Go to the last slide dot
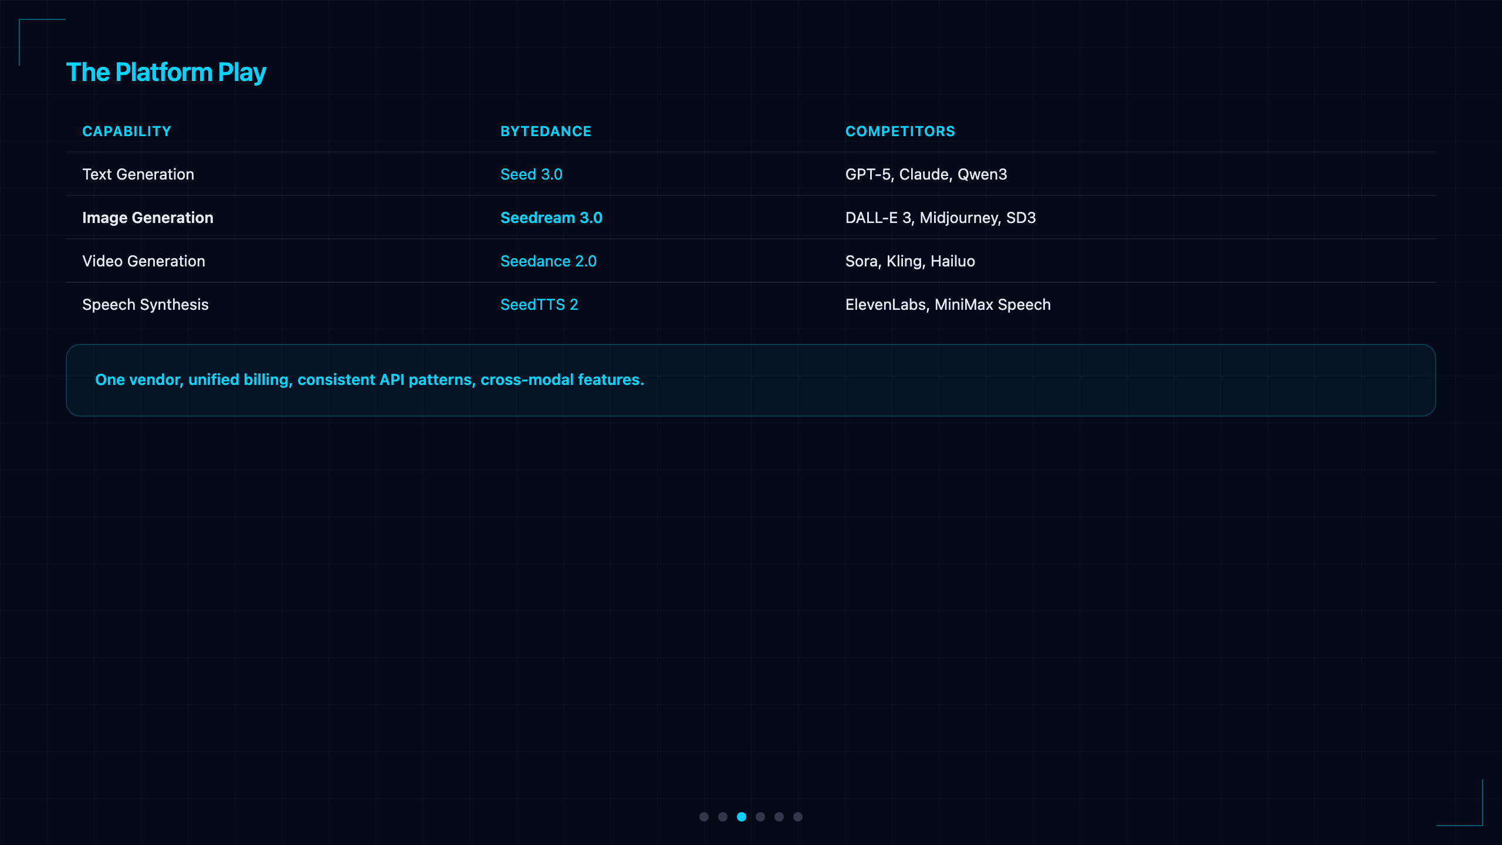The width and height of the screenshot is (1502, 845). pyautogui.click(x=798, y=817)
